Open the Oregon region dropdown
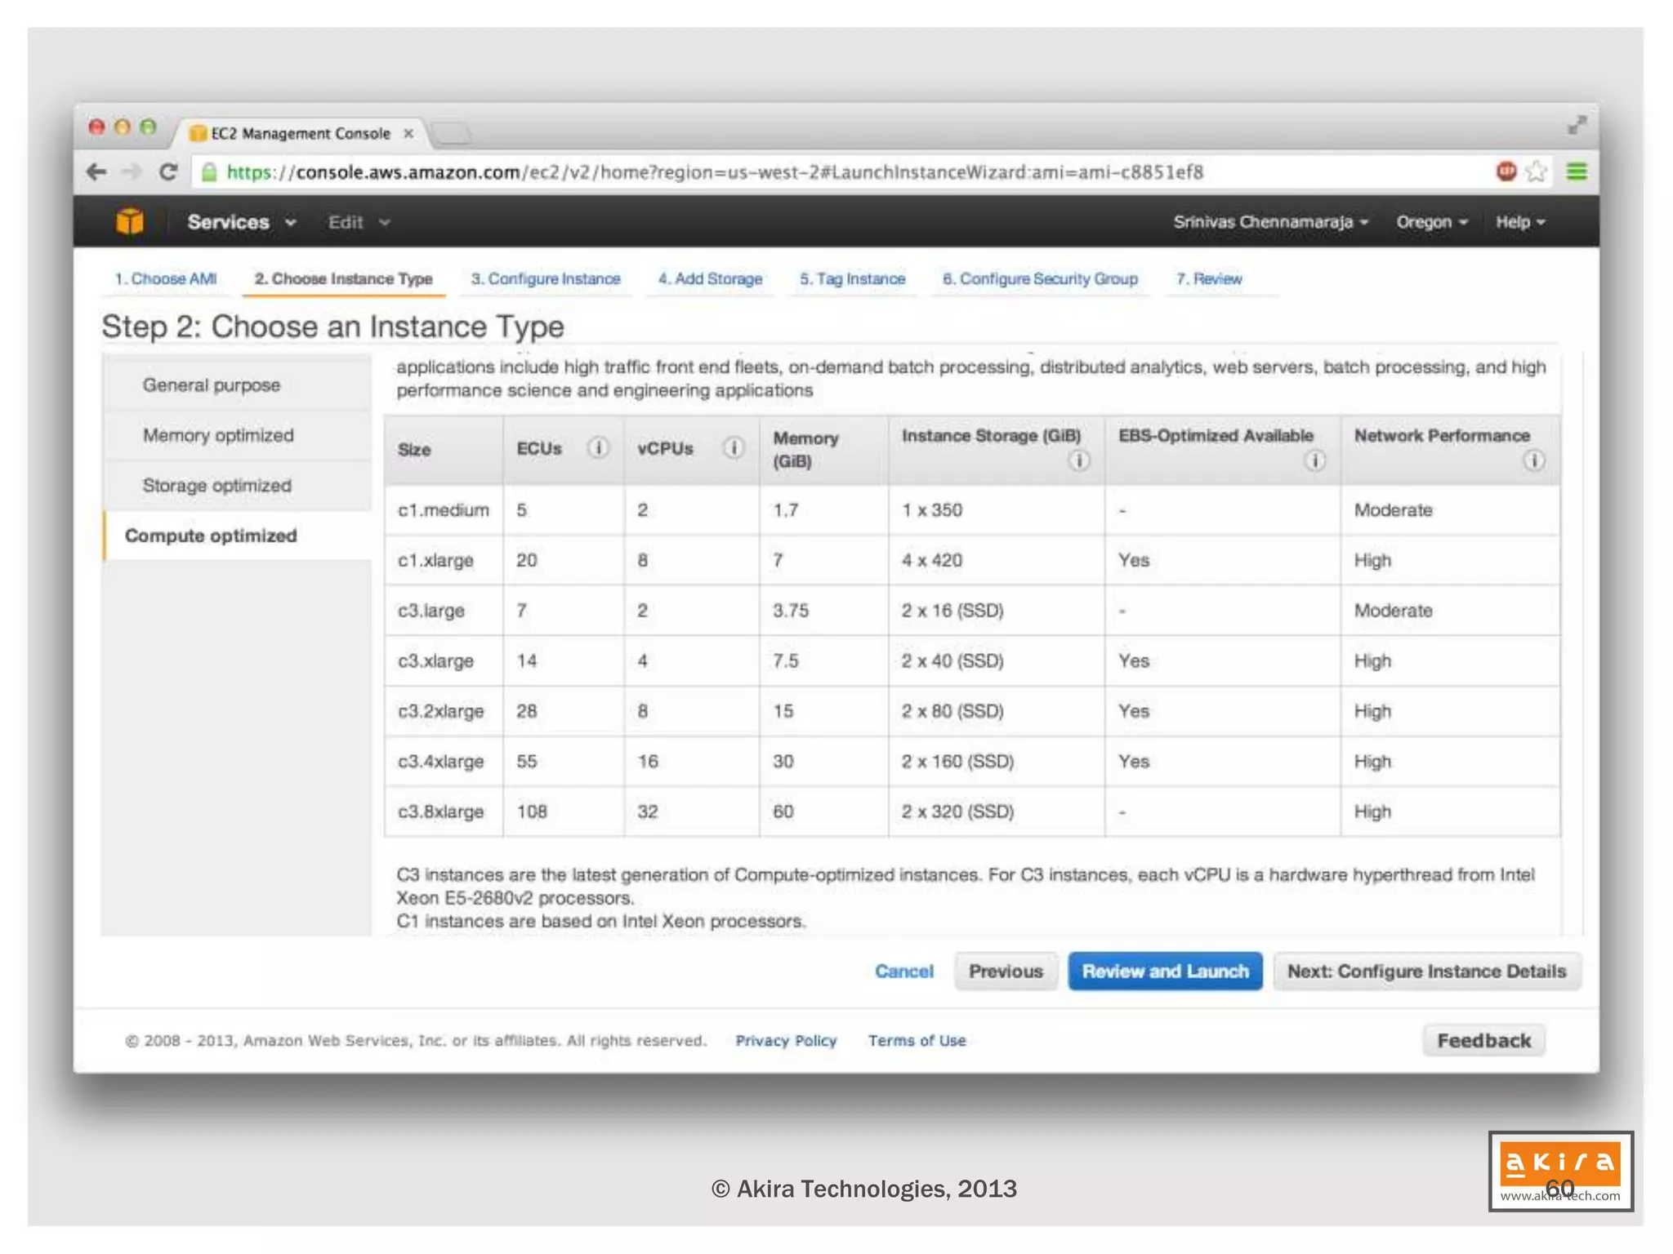 click(1431, 222)
